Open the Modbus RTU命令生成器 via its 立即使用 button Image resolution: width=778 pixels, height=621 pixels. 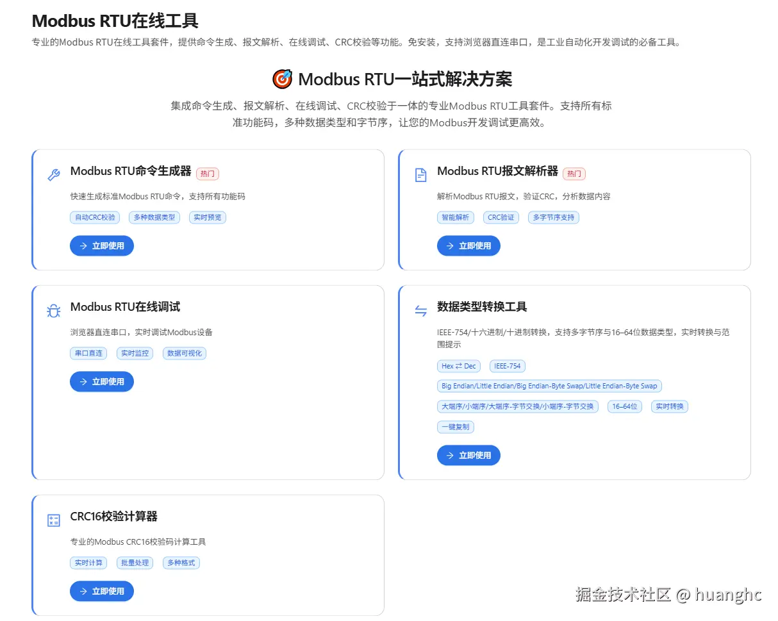pos(102,245)
